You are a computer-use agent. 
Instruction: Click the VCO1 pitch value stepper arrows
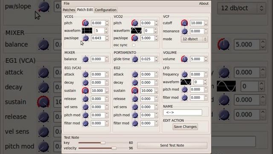pyautogui.click(x=107, y=23)
